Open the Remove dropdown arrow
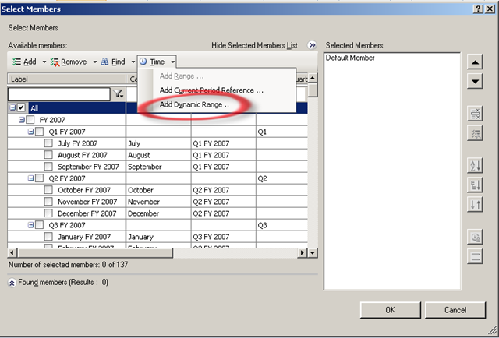The width and height of the screenshot is (499, 338). click(x=95, y=62)
